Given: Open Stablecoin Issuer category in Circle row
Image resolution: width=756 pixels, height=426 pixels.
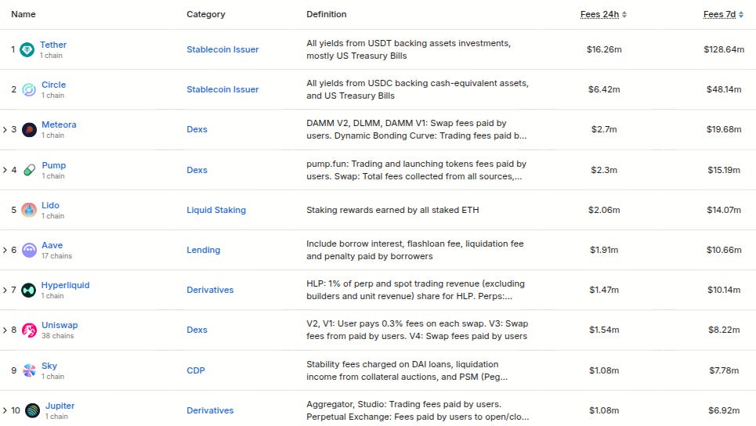Looking at the screenshot, I should pyautogui.click(x=222, y=89).
